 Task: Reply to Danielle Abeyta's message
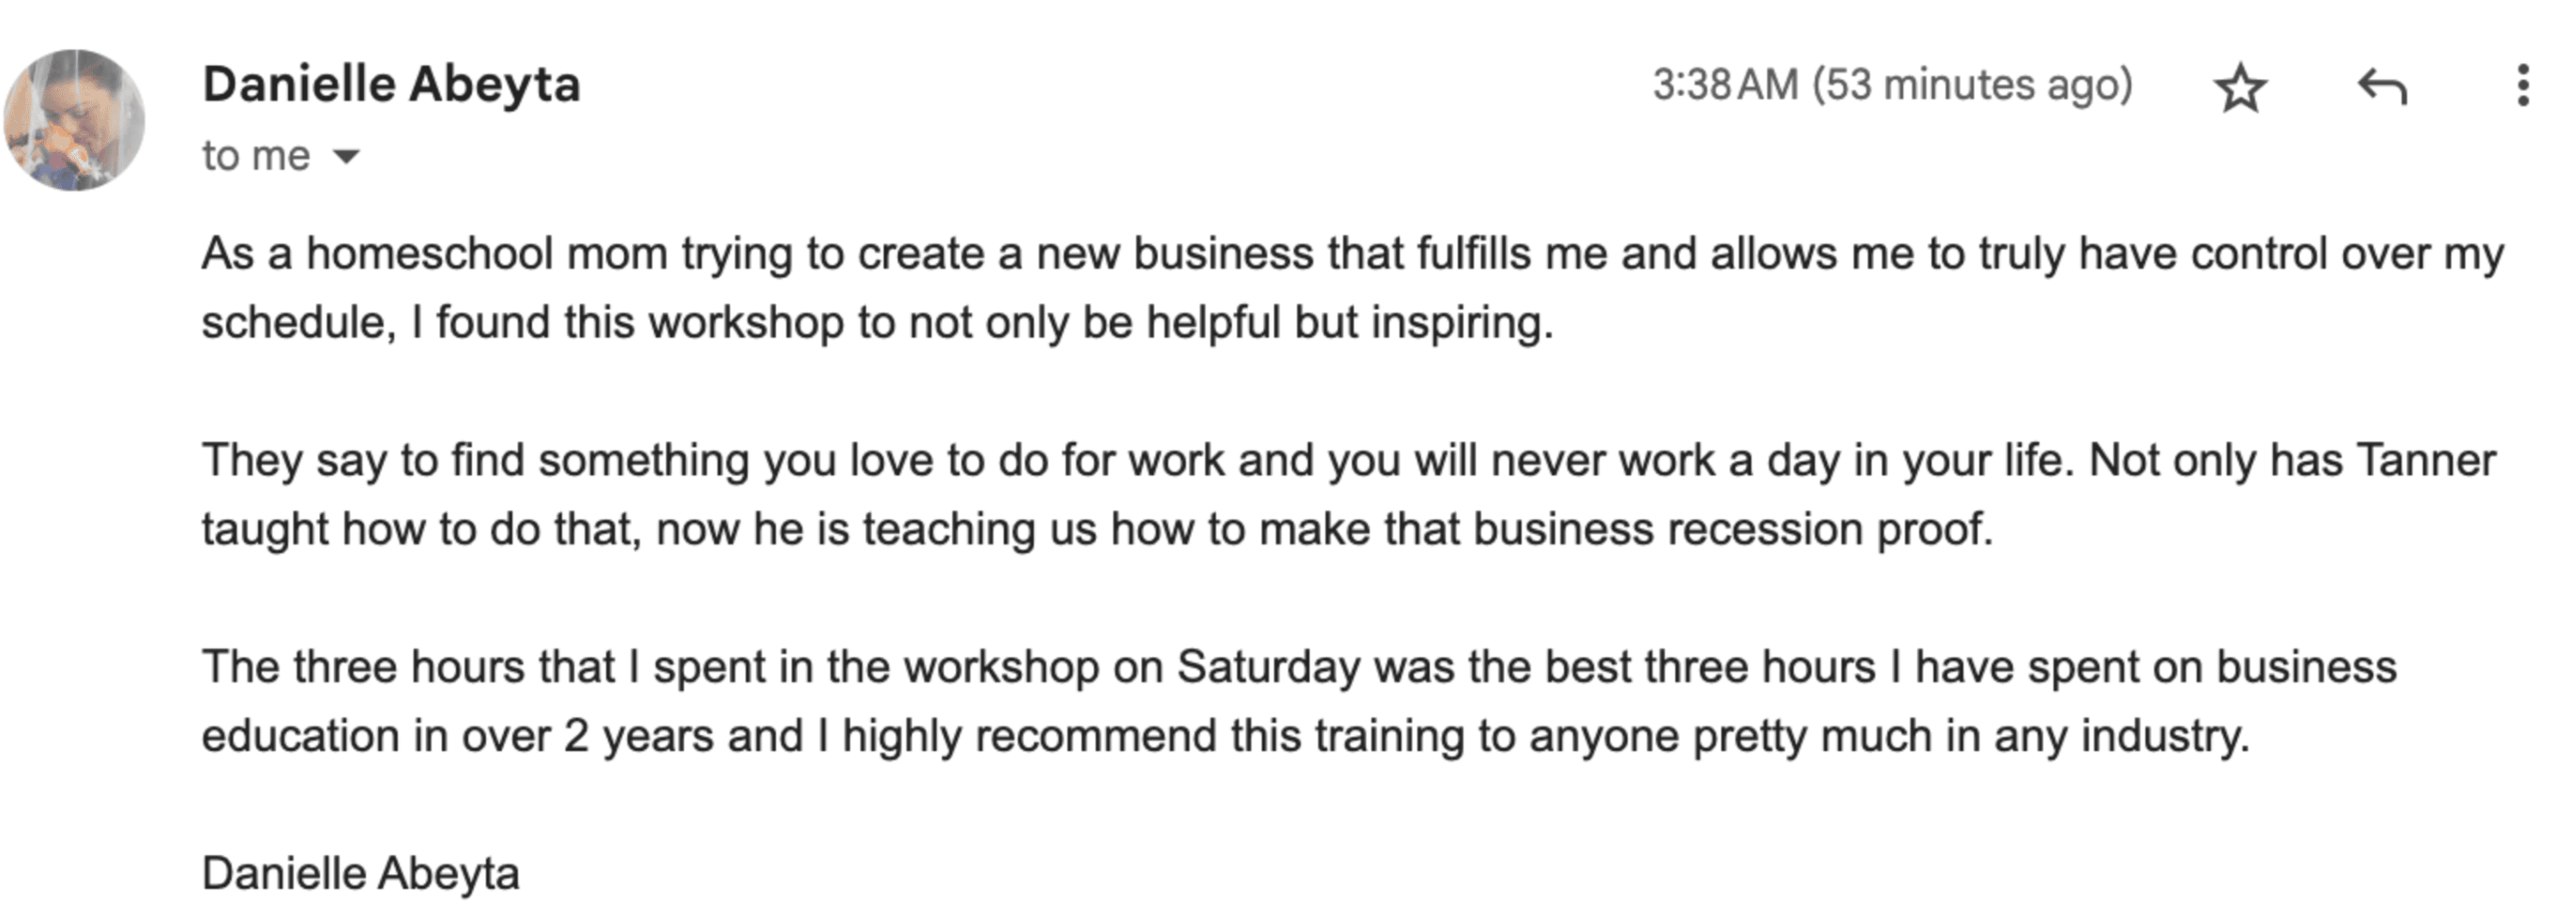(x=2382, y=87)
